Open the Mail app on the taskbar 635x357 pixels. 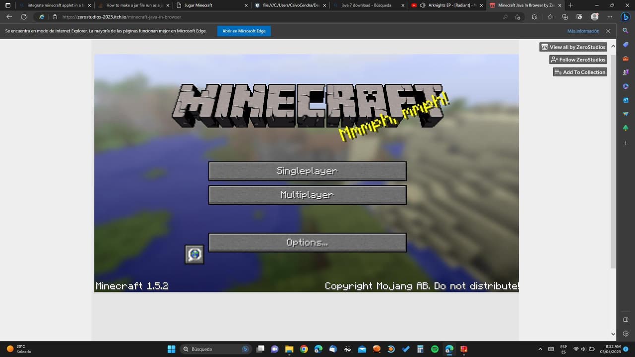pyautogui.click(x=362, y=349)
